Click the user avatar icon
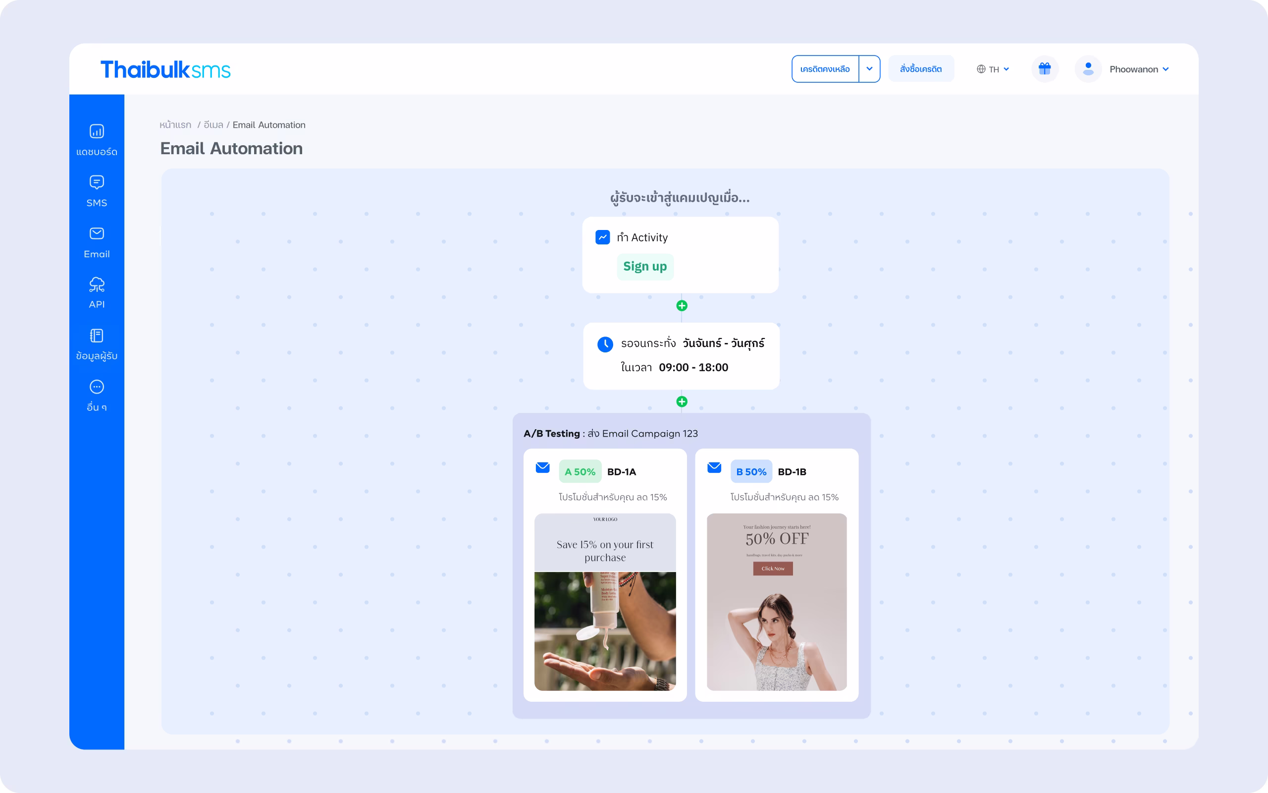The width and height of the screenshot is (1268, 793). tap(1088, 69)
